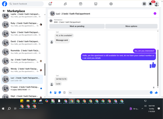Go to the Home feed tab
Viewport: 163px width, 119px height.
[x=50, y=4]
